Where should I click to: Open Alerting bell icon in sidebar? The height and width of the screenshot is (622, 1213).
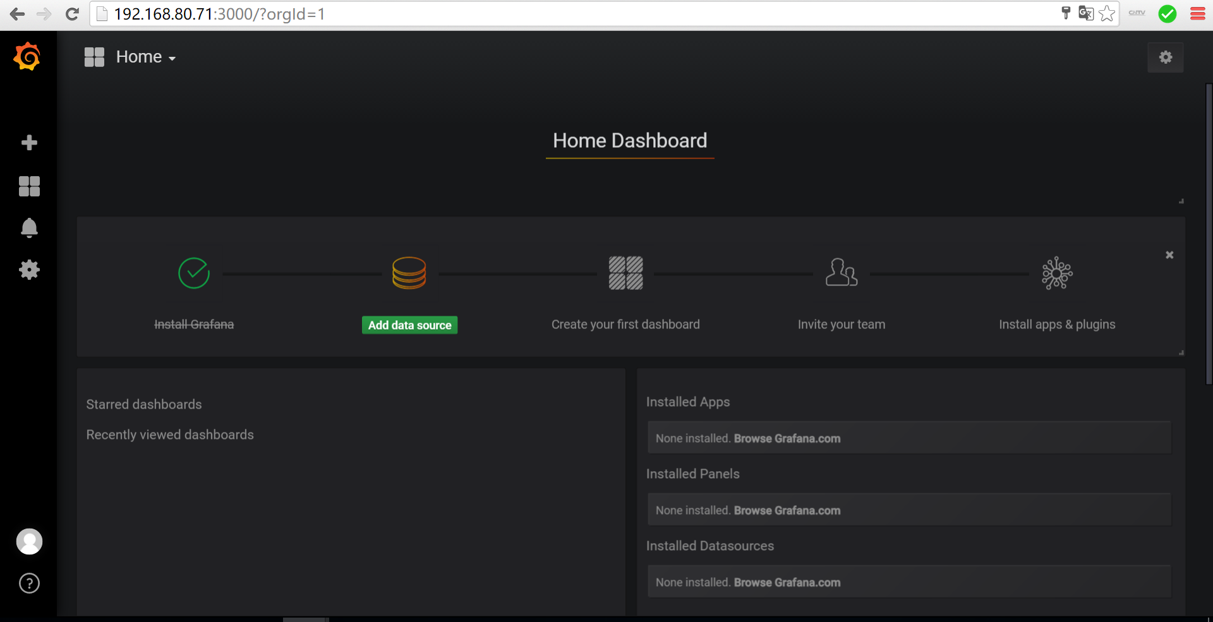tap(29, 227)
